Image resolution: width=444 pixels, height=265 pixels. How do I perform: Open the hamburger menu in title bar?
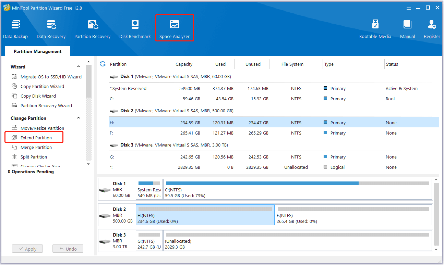pos(408,8)
